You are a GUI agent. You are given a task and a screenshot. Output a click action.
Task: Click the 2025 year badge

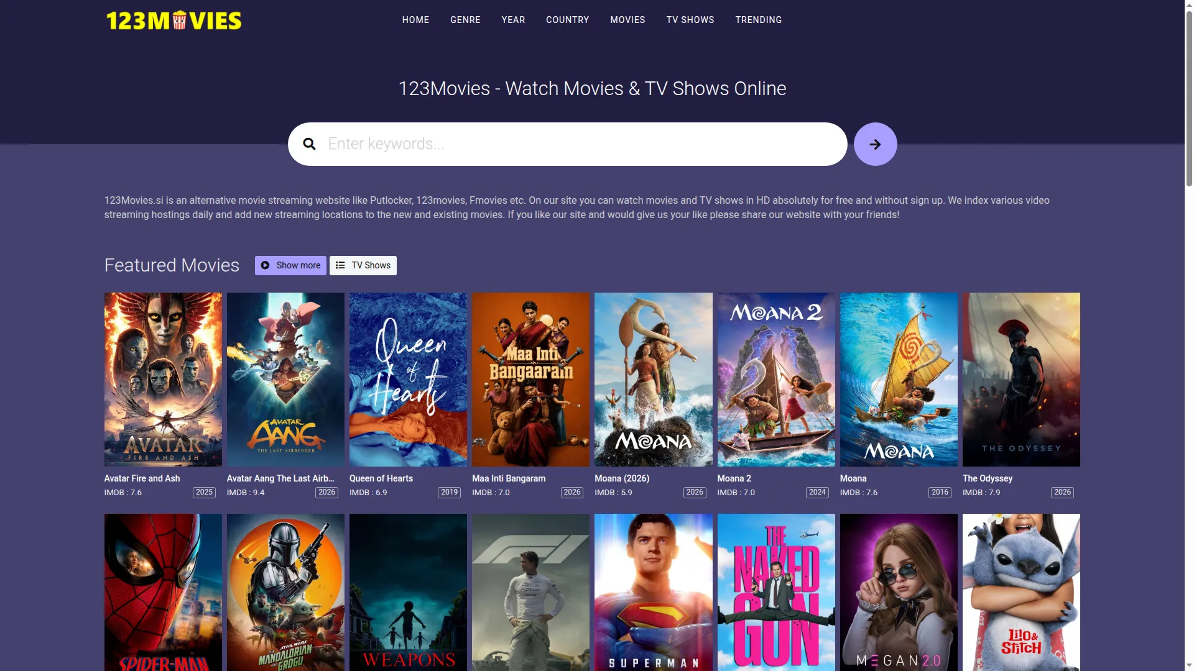[x=204, y=492]
